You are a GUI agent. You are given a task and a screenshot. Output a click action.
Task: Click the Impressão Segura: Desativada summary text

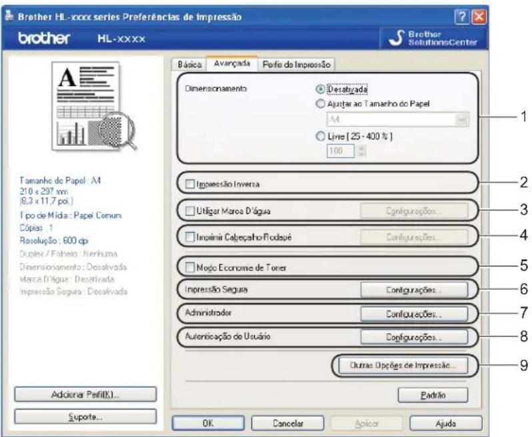[x=73, y=291]
